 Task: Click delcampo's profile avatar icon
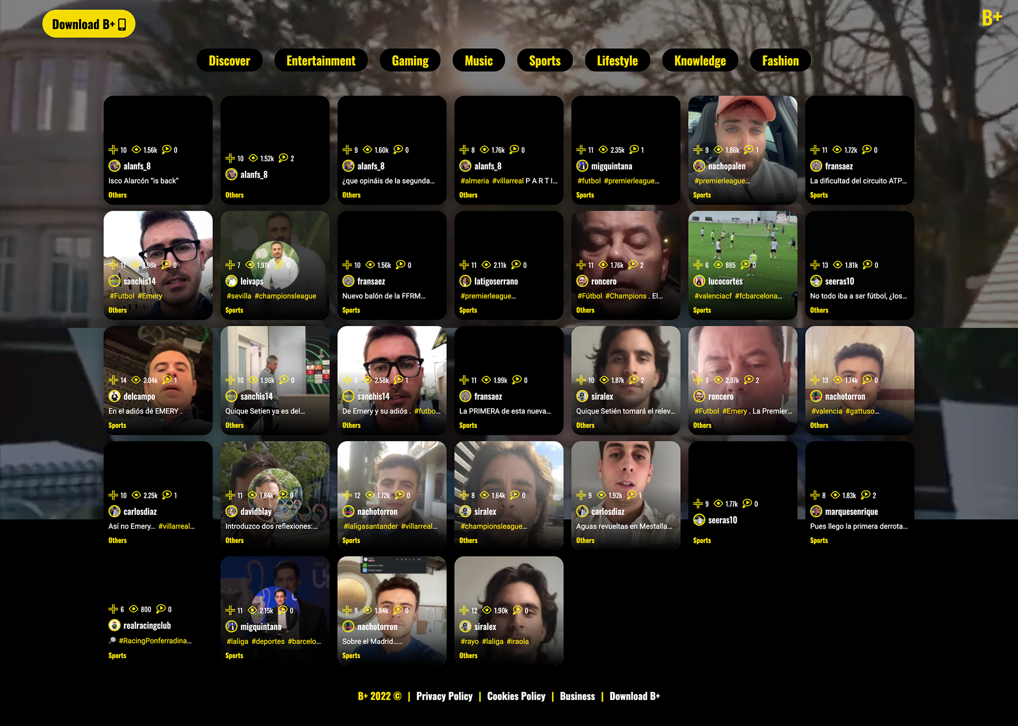[115, 396]
